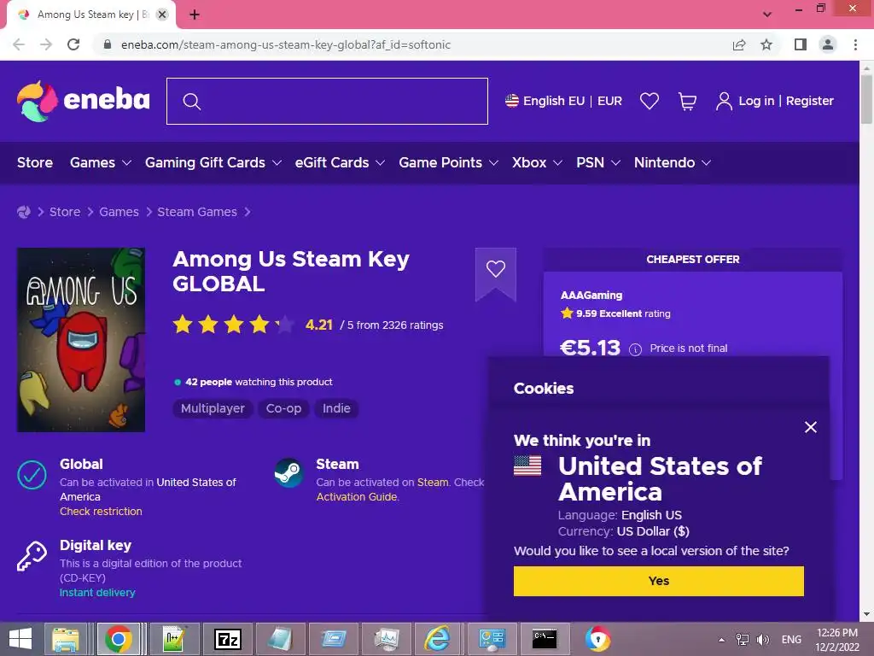Screen dimensions: 874x656
Task: Click Games in breadcrumb
Action: coord(119,212)
